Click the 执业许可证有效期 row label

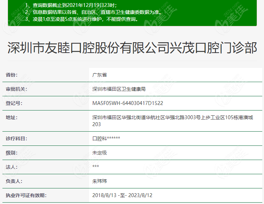point(26,195)
